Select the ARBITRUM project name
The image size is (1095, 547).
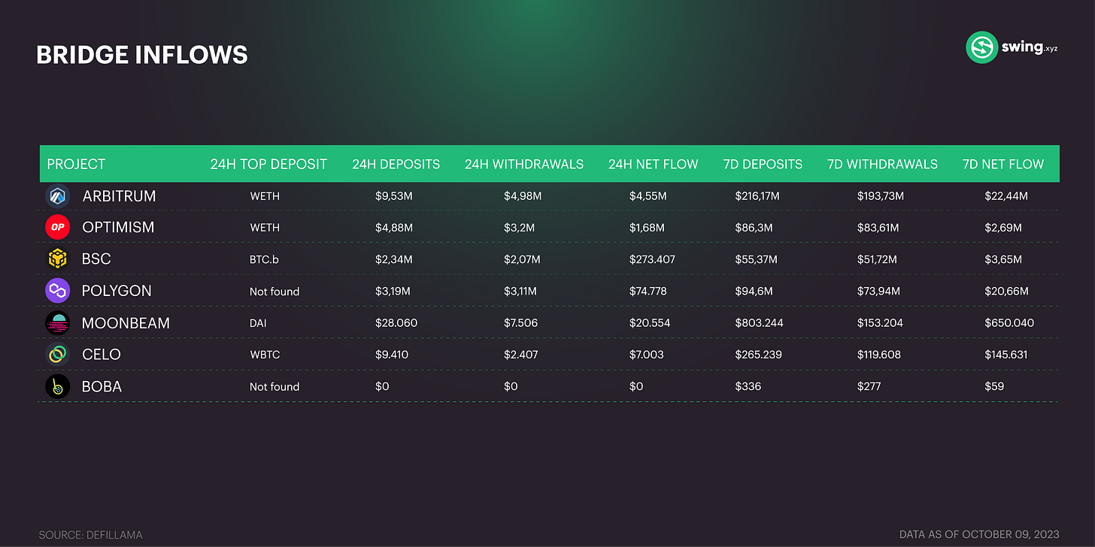[119, 196]
